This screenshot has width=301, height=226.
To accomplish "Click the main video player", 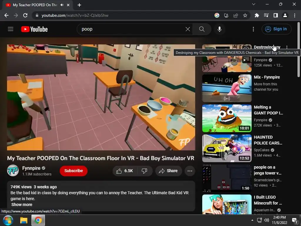I will point(101,97).
